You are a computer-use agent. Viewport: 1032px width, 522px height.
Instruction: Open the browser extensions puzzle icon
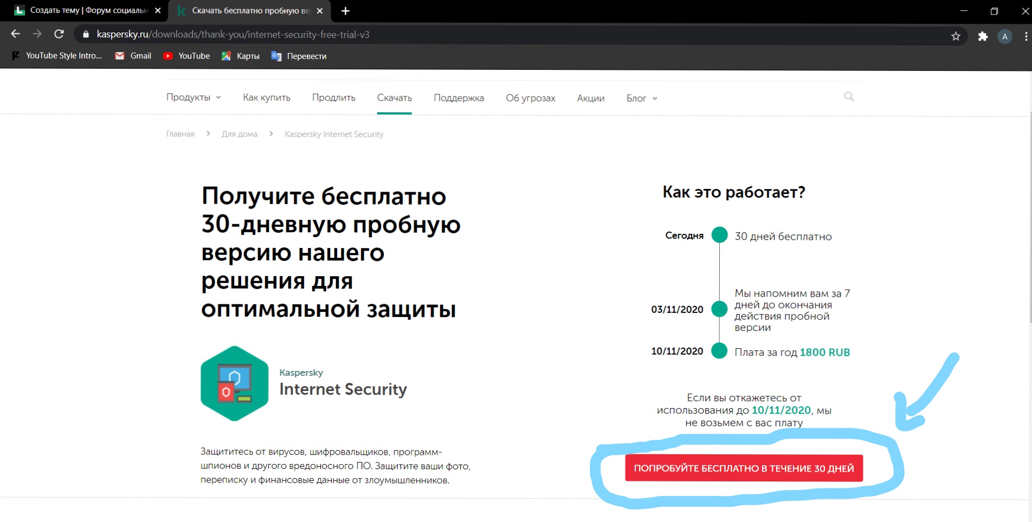click(x=983, y=36)
